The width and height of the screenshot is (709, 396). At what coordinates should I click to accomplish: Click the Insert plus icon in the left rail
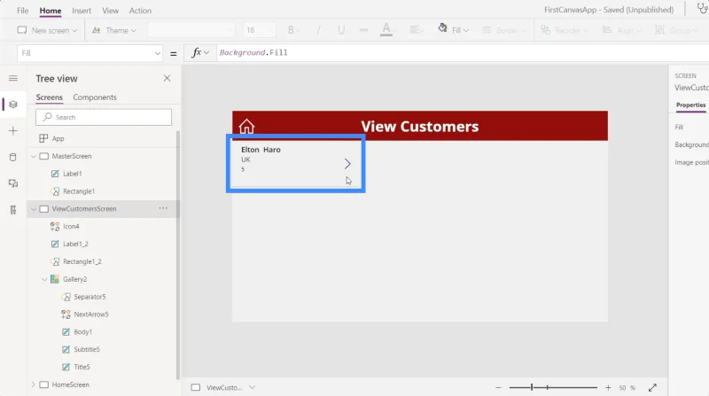[13, 130]
